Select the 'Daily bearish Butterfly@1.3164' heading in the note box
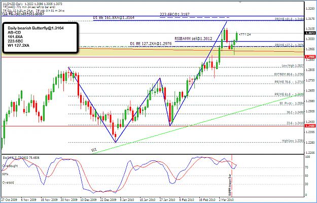The image size is (317, 203). click(36, 28)
